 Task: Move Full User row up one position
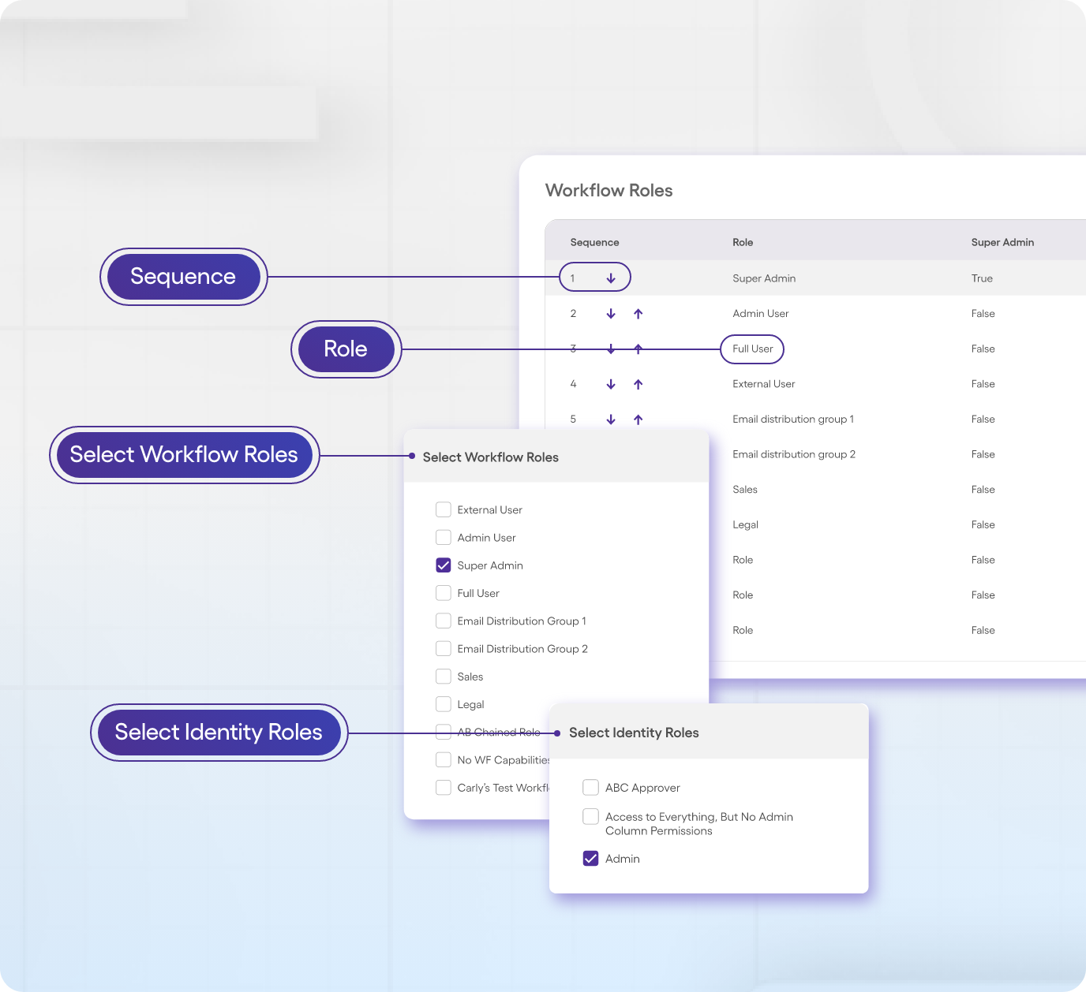(638, 349)
